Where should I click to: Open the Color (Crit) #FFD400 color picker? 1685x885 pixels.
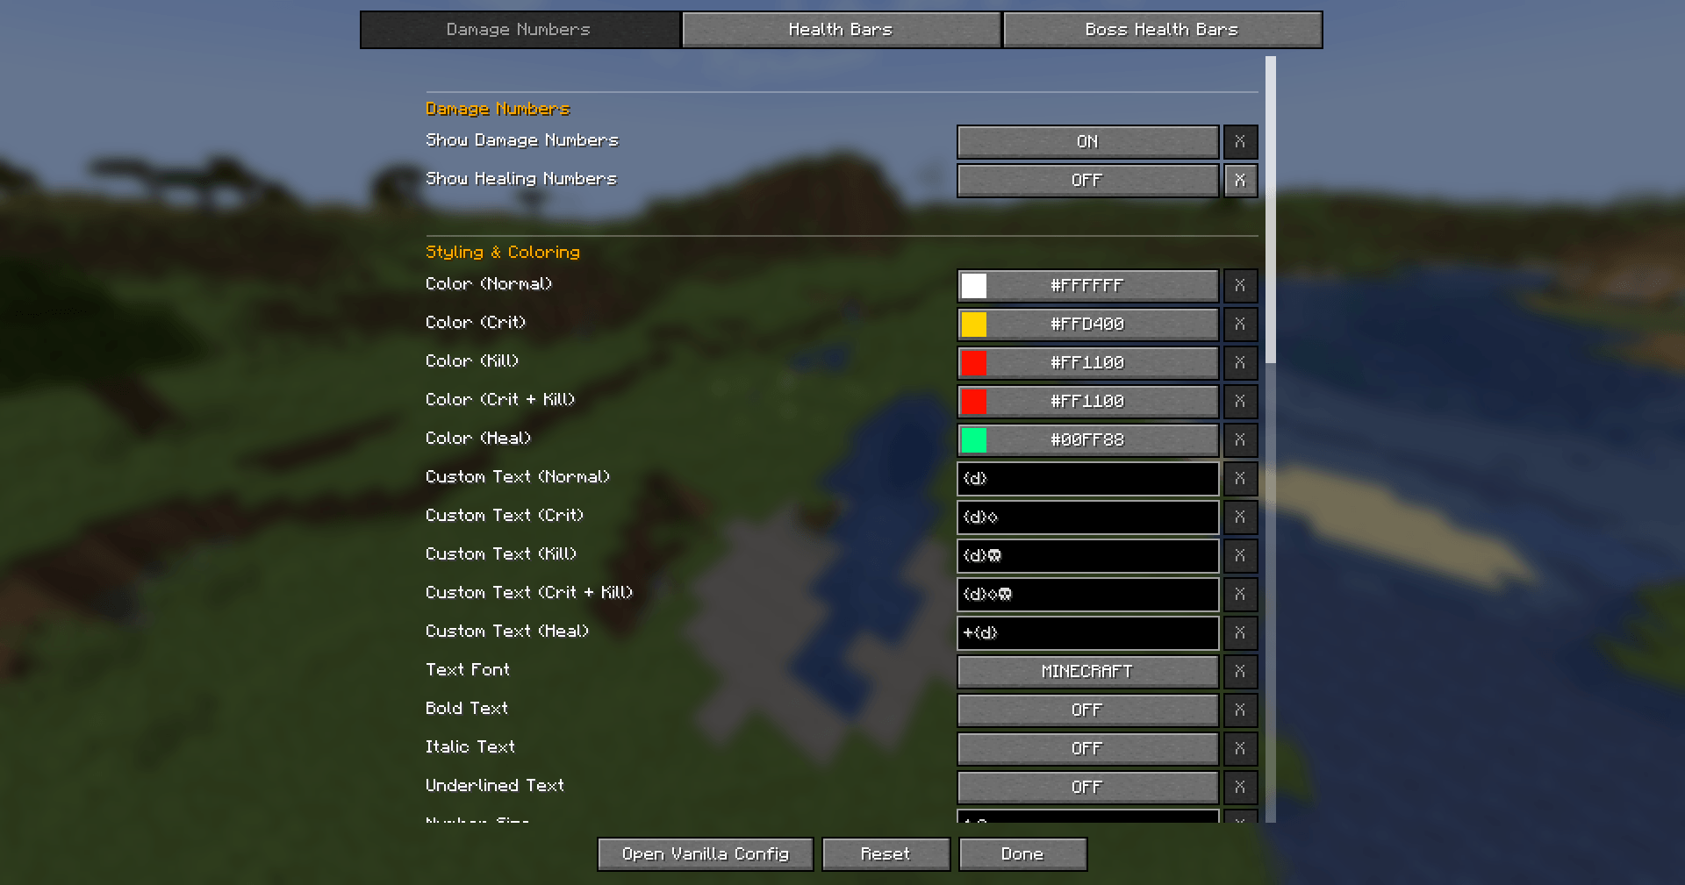point(1087,324)
